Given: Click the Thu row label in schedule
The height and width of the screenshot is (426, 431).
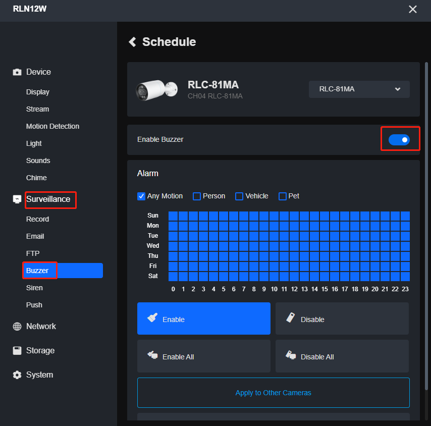Looking at the screenshot, I should click(x=153, y=256).
